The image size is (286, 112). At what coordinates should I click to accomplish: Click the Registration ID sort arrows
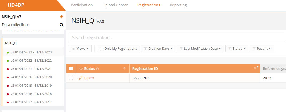255,69
